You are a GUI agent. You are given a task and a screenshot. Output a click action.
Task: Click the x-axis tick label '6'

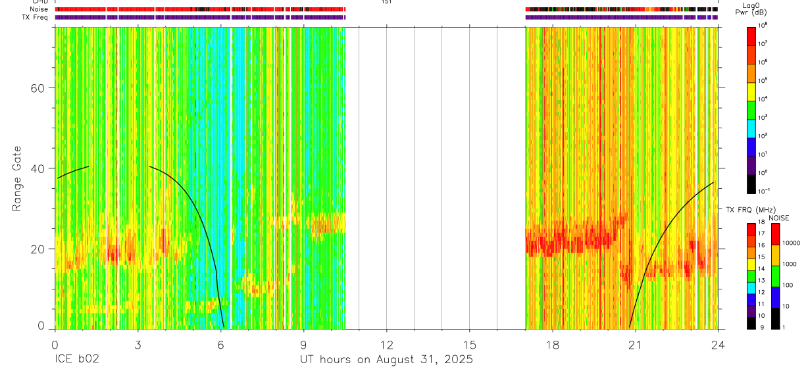coord(220,344)
